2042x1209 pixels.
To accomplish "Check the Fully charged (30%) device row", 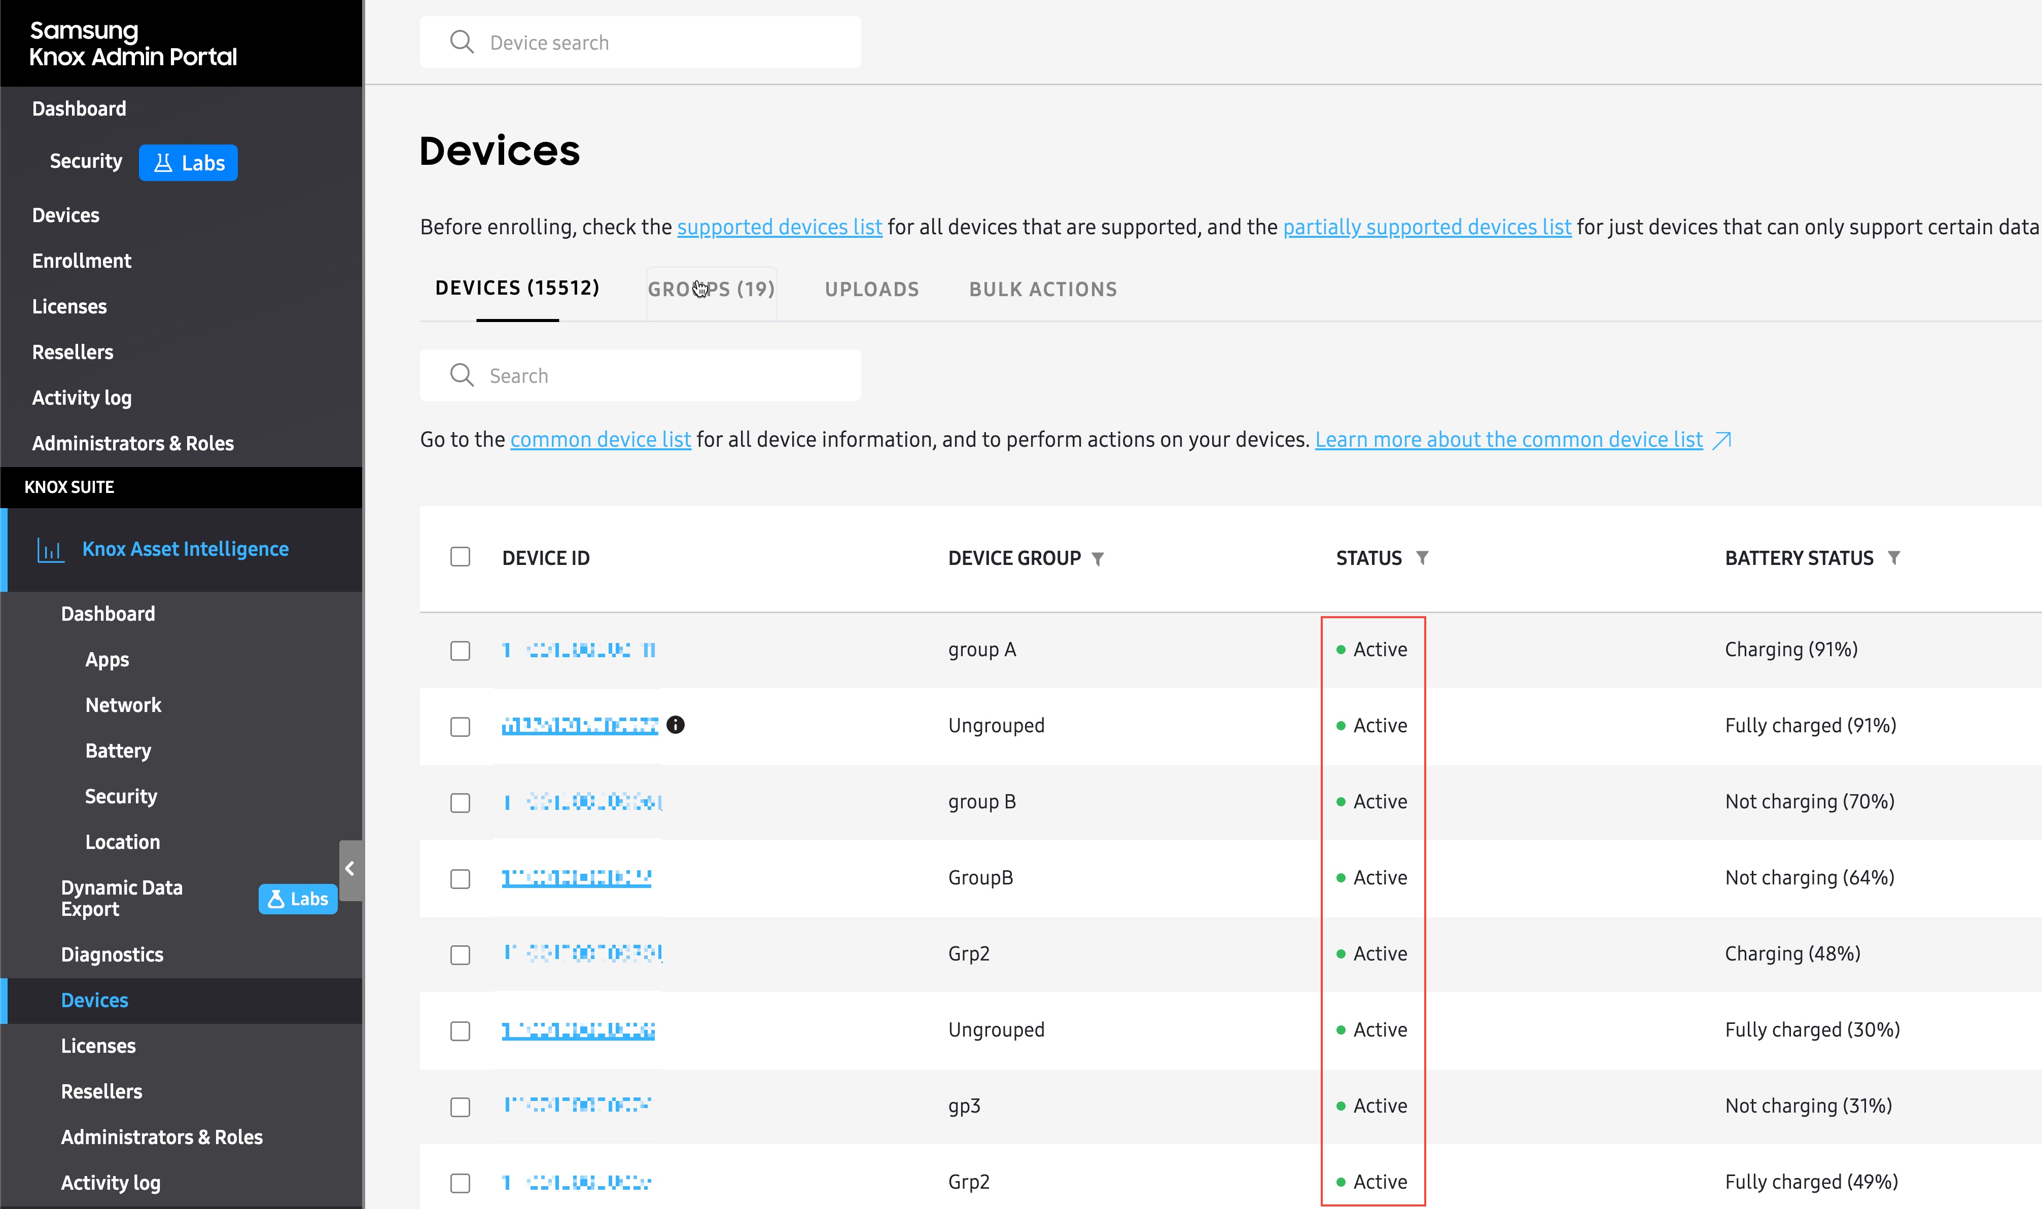I will click(x=461, y=1030).
